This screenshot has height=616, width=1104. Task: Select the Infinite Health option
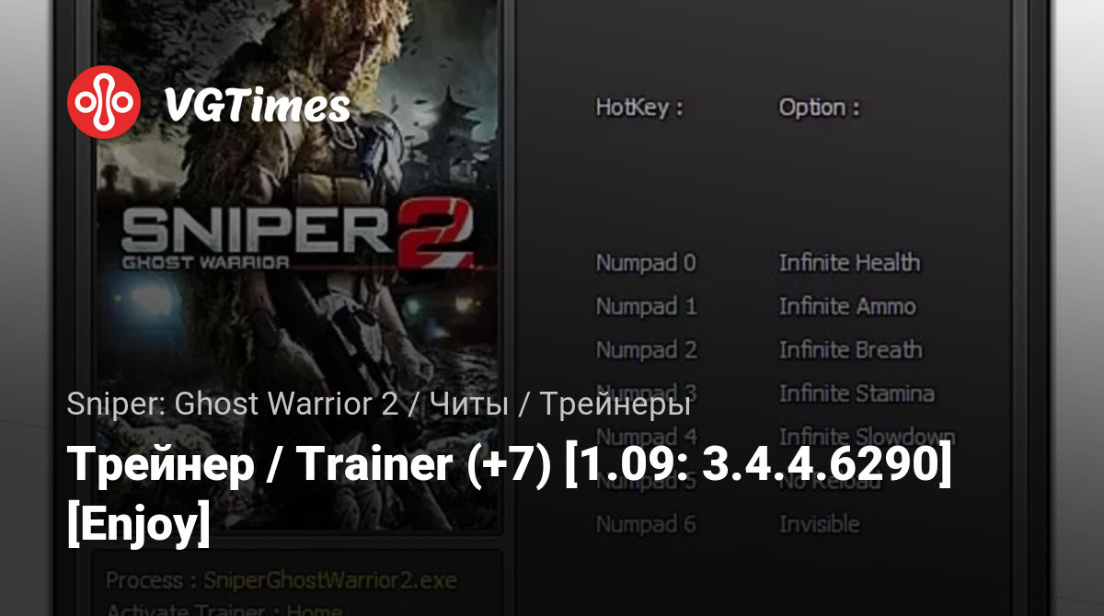(849, 263)
